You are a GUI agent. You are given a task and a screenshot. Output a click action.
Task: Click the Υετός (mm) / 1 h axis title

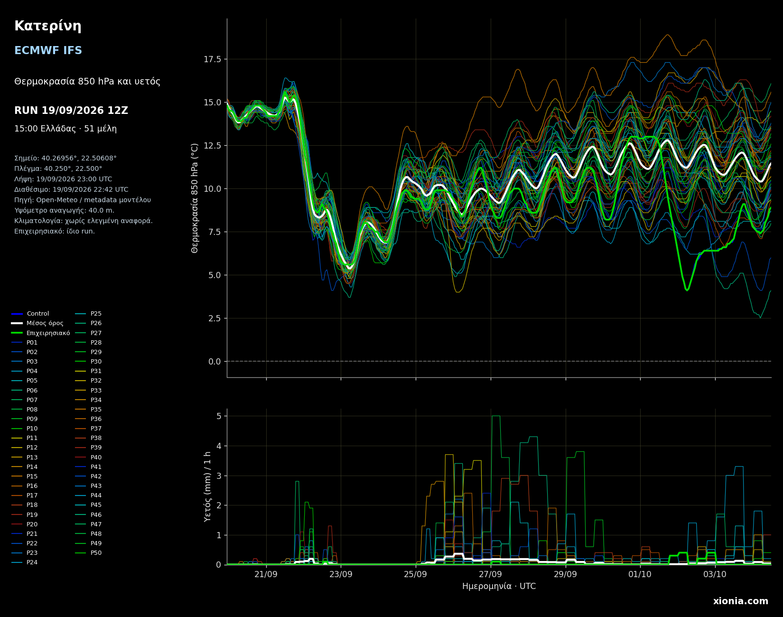(x=207, y=486)
